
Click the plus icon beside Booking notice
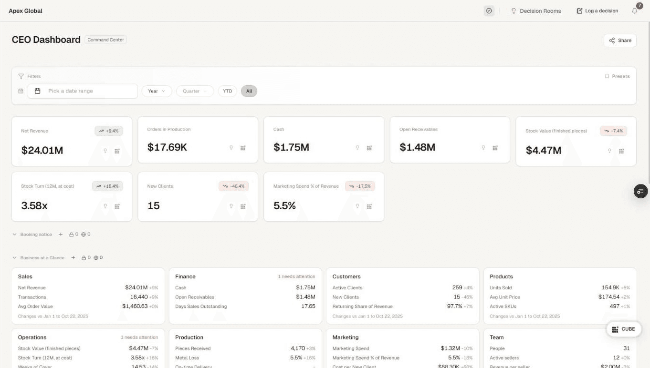click(x=61, y=235)
